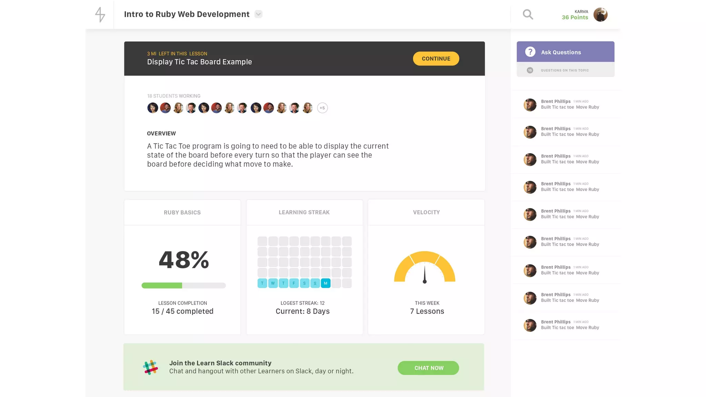Expand the course title dropdown arrow
Viewport: 706px width, 397px height.
[x=258, y=14]
